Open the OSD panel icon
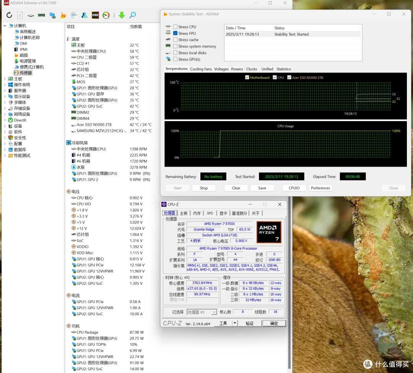This screenshot has width=413, height=373. click(95, 15)
